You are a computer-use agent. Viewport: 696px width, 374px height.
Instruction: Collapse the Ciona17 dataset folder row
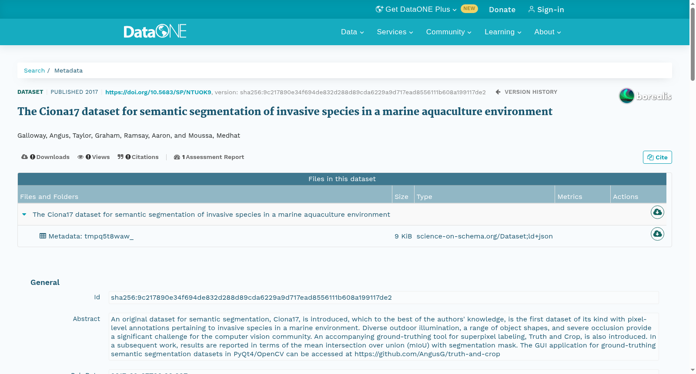[x=24, y=214]
